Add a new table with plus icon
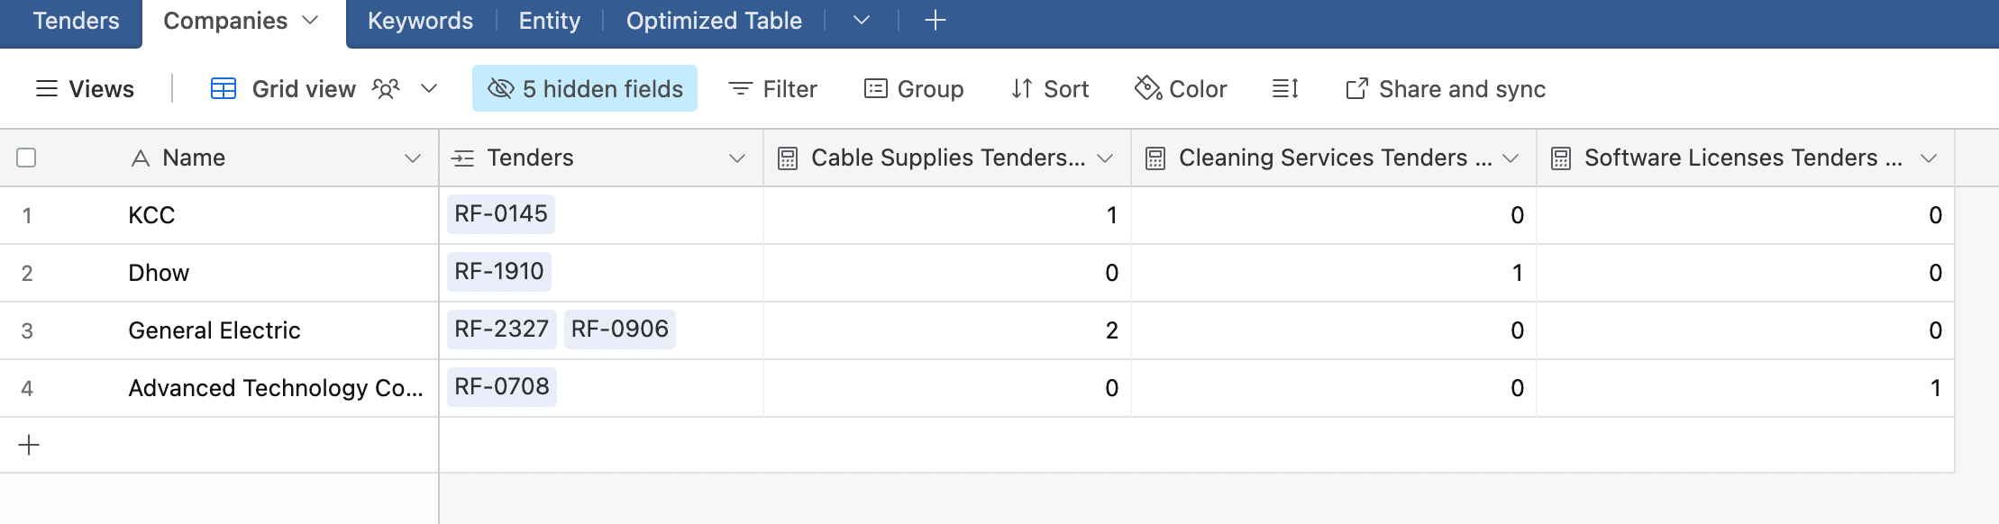The width and height of the screenshot is (1999, 524). tap(936, 20)
